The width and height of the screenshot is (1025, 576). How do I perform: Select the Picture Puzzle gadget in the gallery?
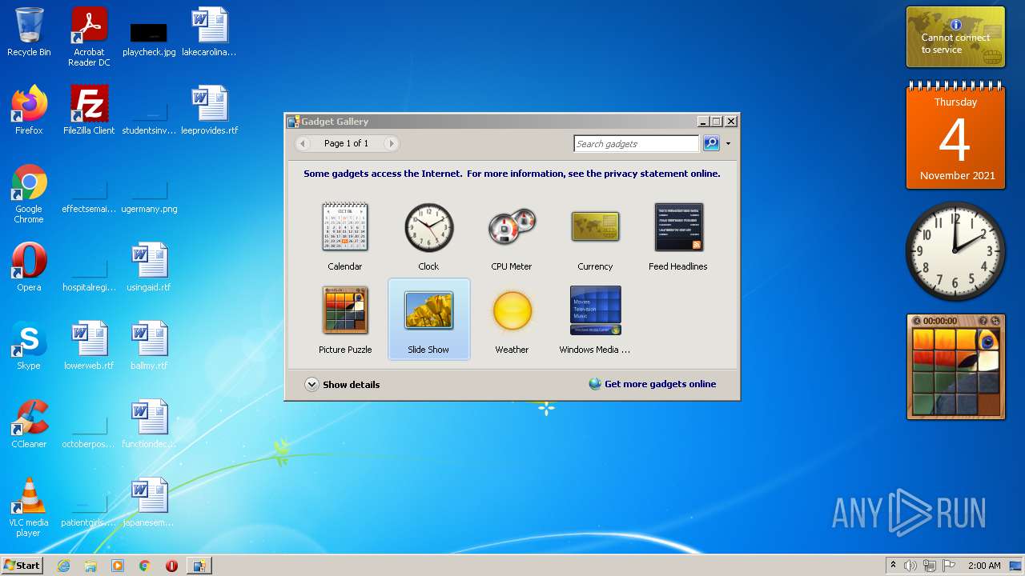pos(345,320)
